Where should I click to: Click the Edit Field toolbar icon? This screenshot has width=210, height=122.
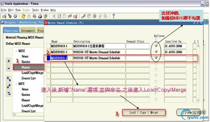[83, 16]
